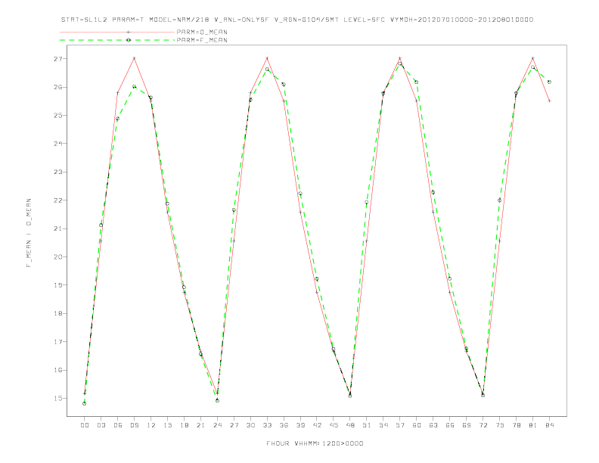This screenshot has height=463, width=599.
Task: Click the PARM=O_MEAN legend label
Action: (x=202, y=32)
